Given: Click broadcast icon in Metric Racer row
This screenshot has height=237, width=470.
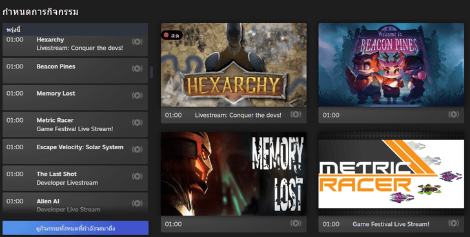Looking at the screenshot, I should pyautogui.click(x=138, y=123).
